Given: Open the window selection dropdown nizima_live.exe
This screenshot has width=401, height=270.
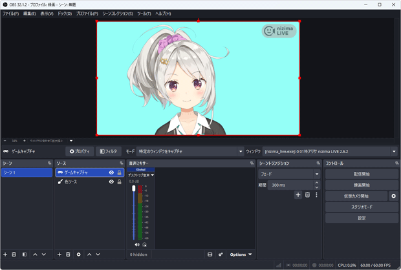Looking at the screenshot, I should click(330, 152).
